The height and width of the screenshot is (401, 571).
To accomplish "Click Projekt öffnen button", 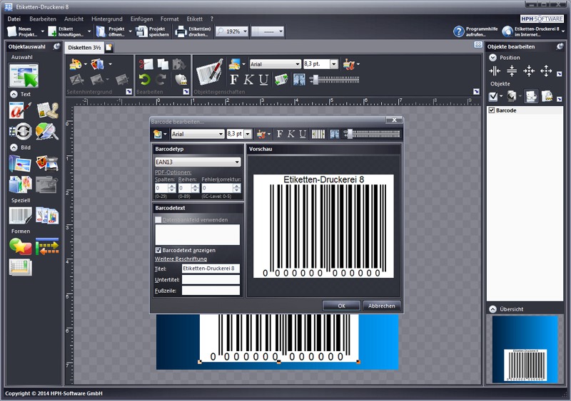I will point(111,31).
